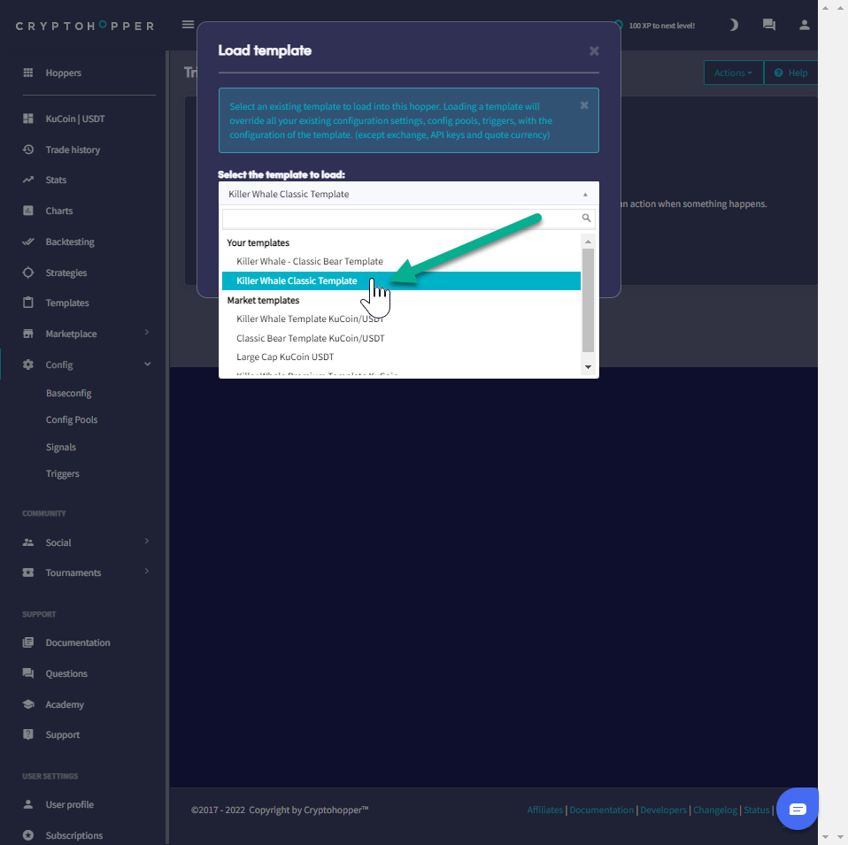Click the Hoppers grid icon in sidebar
The image size is (848, 845).
point(28,73)
